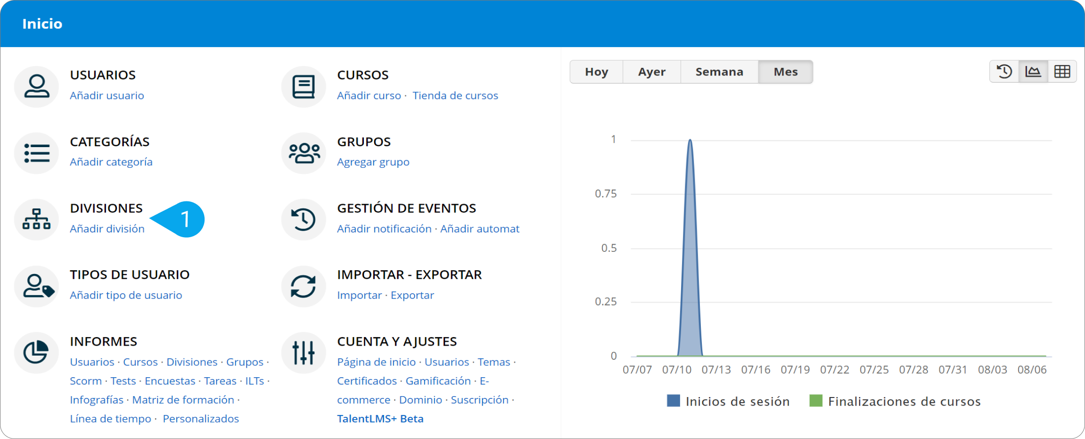Click the Categorías list icon

[36, 153]
